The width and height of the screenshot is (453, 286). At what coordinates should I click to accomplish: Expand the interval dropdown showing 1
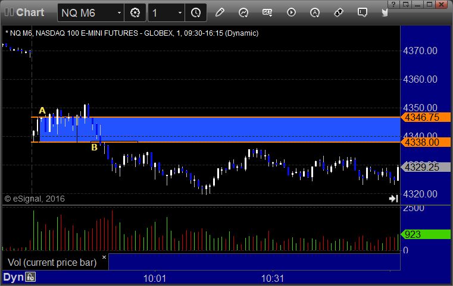[180, 13]
